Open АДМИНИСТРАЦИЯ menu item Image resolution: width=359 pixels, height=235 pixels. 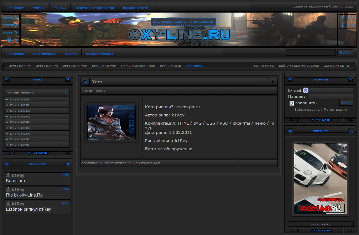[99, 54]
